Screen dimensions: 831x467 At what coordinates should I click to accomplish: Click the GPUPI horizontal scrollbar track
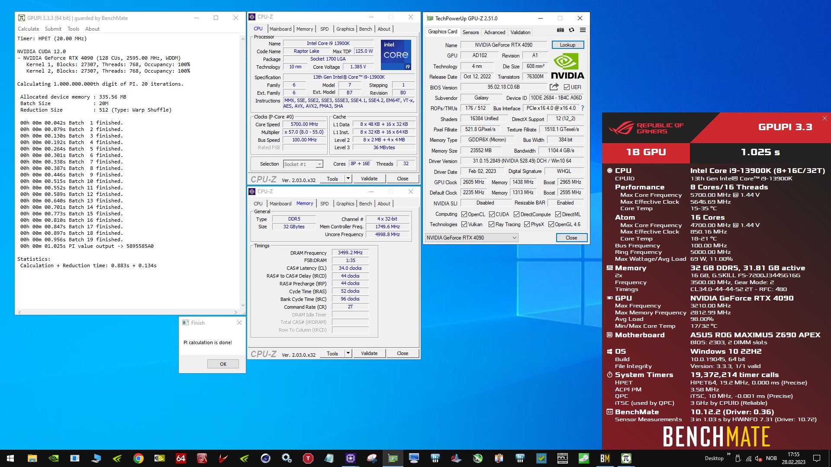click(x=128, y=312)
